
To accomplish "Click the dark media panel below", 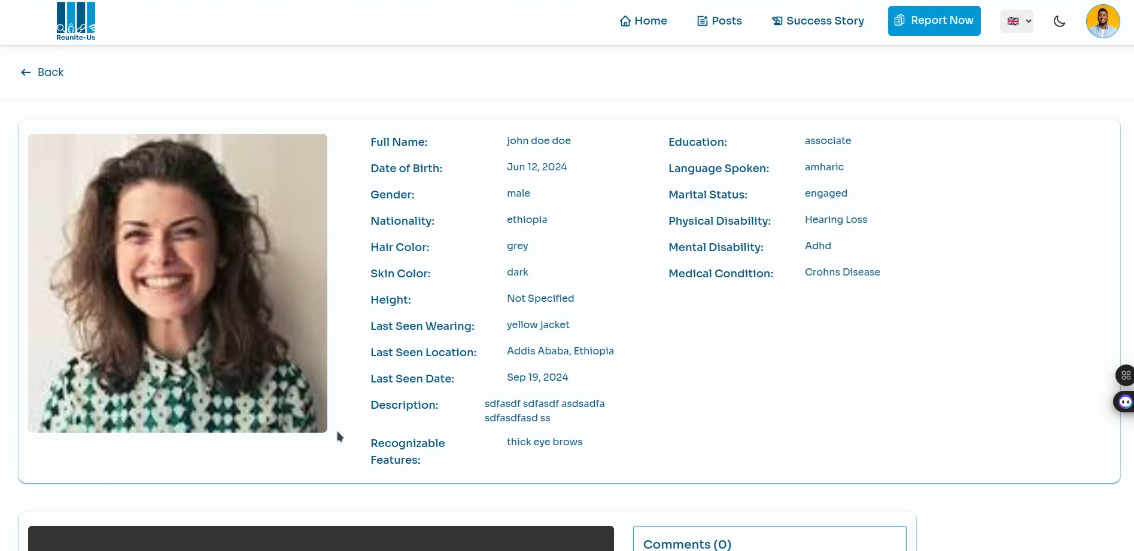I will (x=321, y=538).
